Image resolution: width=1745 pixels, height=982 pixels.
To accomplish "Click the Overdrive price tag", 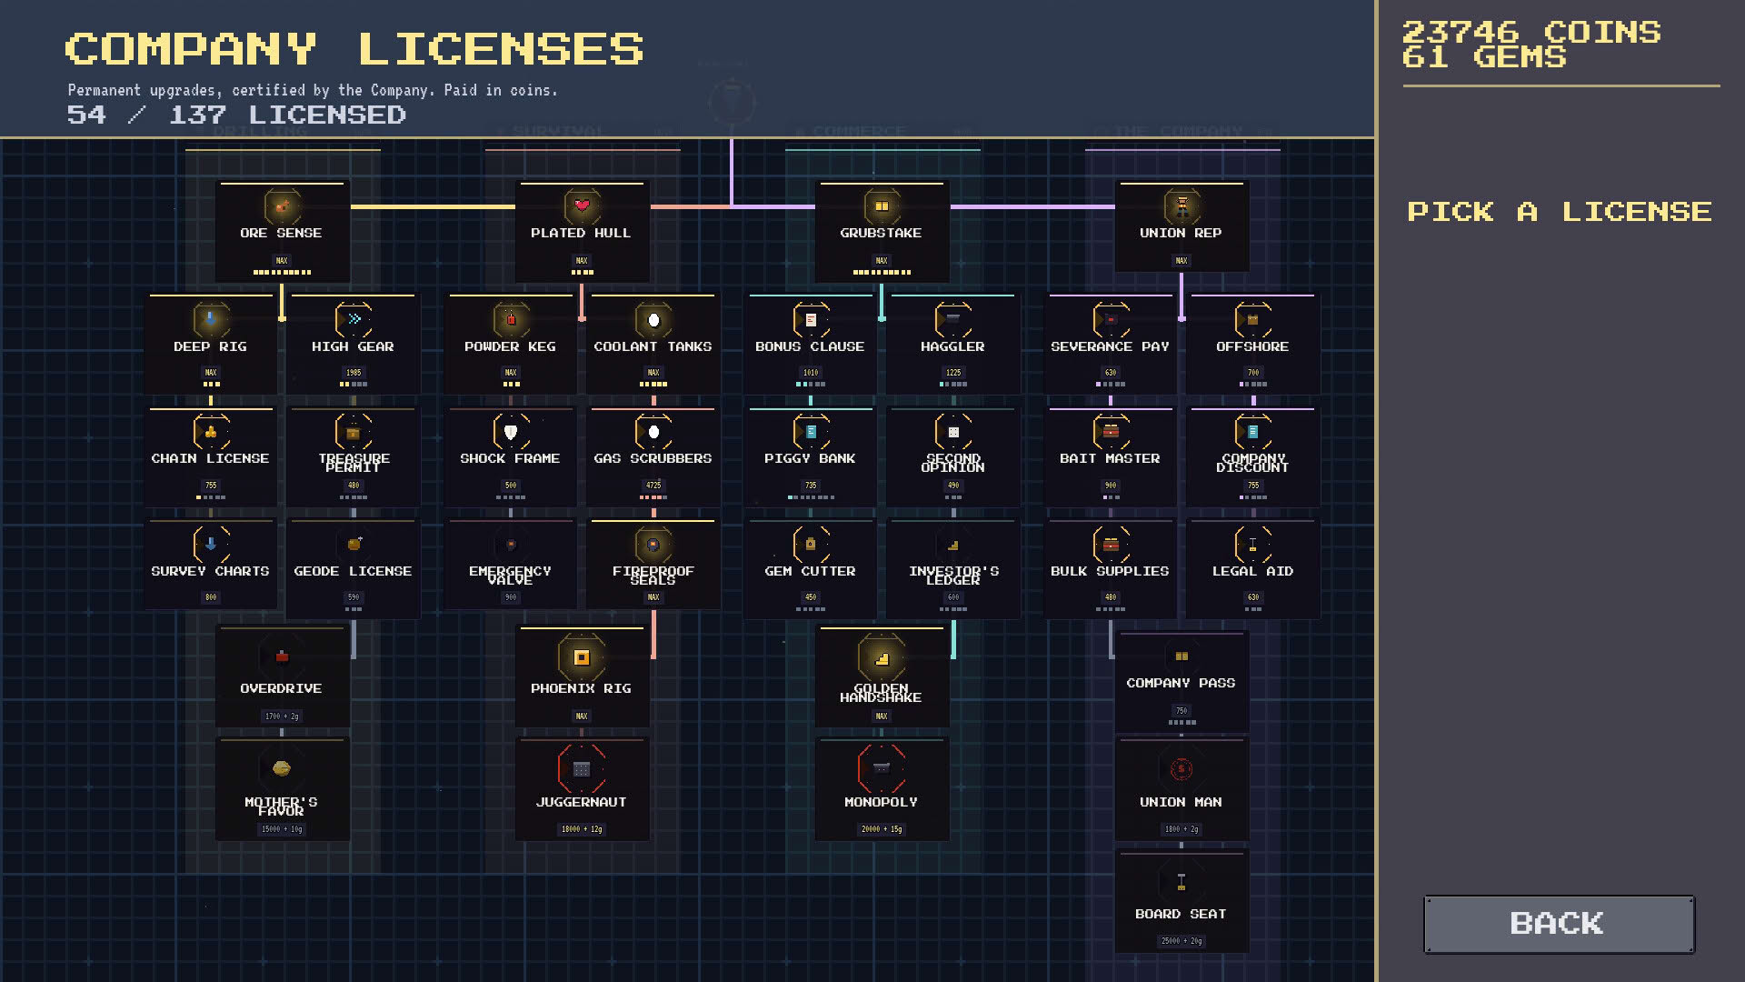I will [x=282, y=716].
